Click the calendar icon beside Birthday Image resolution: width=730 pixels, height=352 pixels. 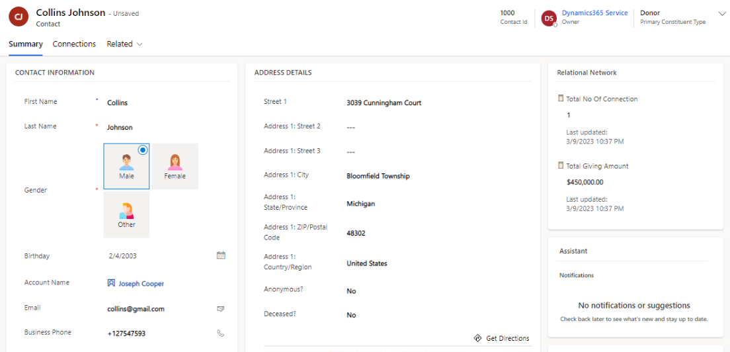tap(221, 255)
